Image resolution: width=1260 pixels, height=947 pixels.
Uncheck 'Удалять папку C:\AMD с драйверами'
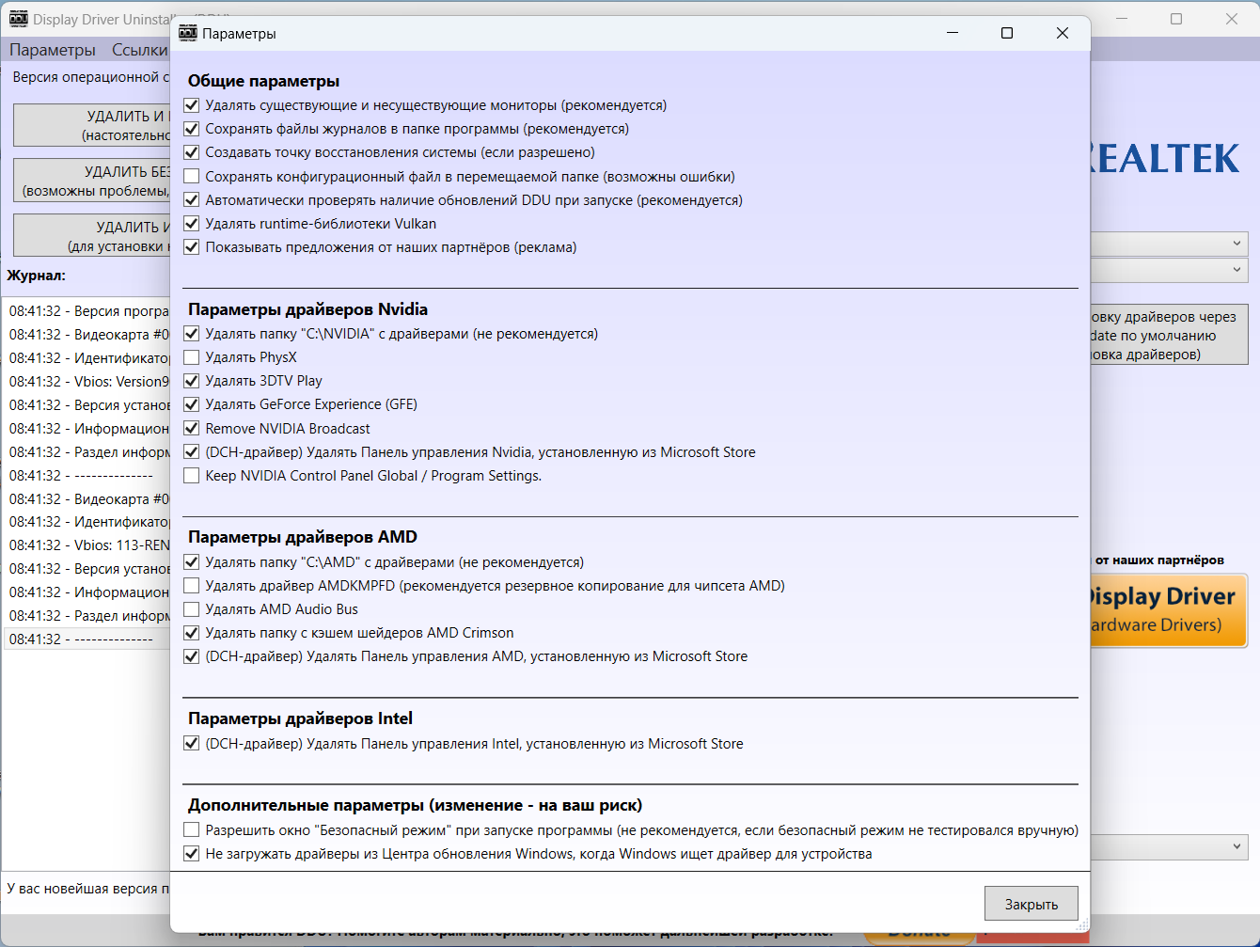[192, 562]
